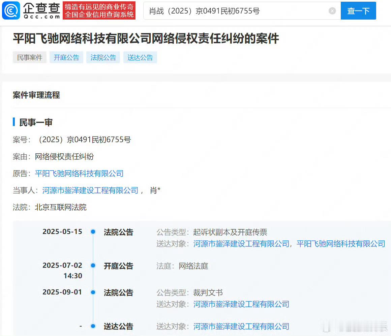Image resolution: width=391 pixels, height=336 pixels.
Task: Select the 民事案件 tab
Action: (29, 57)
